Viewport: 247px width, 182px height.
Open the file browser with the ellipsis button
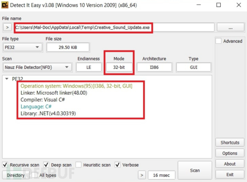point(231,28)
